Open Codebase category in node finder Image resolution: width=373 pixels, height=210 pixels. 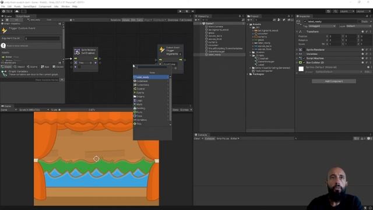[x=151, y=81]
